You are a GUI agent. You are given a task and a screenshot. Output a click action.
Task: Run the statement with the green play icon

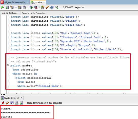coord(2,7)
